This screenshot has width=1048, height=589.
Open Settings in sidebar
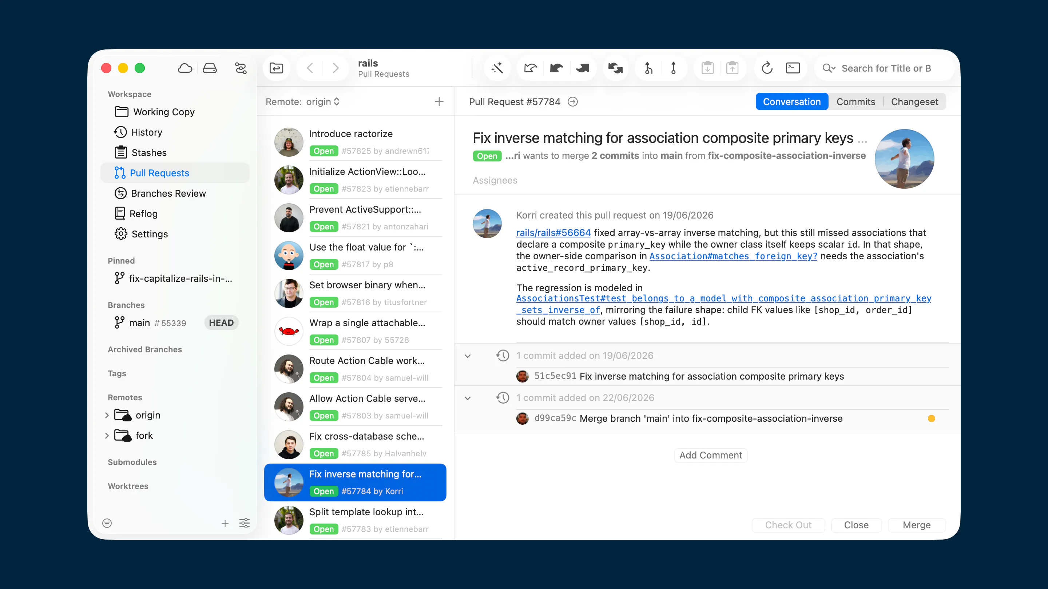175,234
